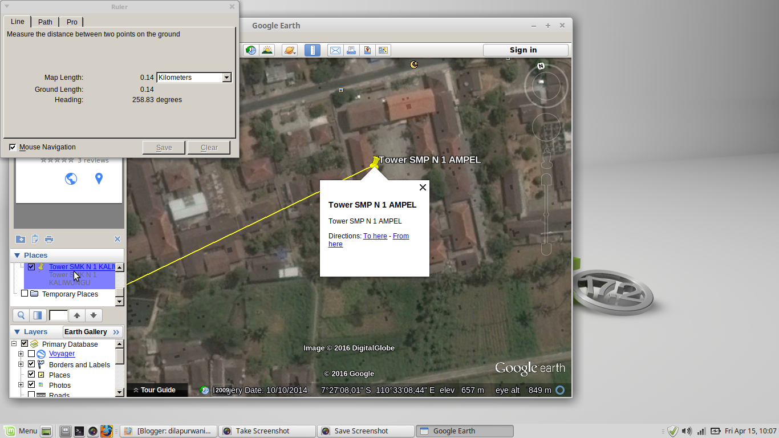
Task: Switch to Blogger browser taskbar item
Action: [x=169, y=431]
